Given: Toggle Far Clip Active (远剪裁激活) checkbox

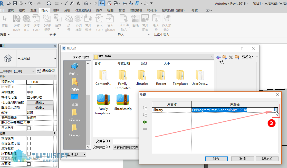Looking at the screenshot, I should point(29,154).
